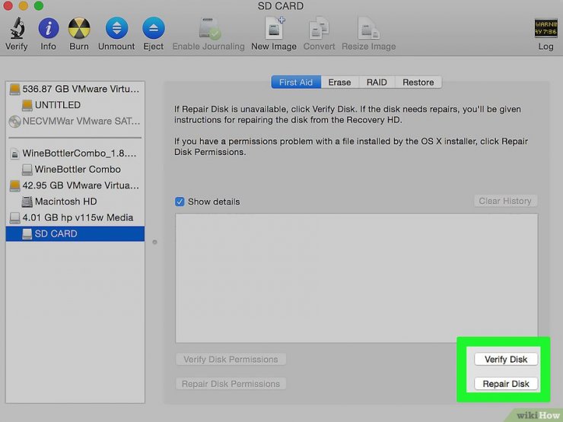This screenshot has width=563, height=422.
Task: Unmount the volume using the Unmount icon
Action: 116,28
